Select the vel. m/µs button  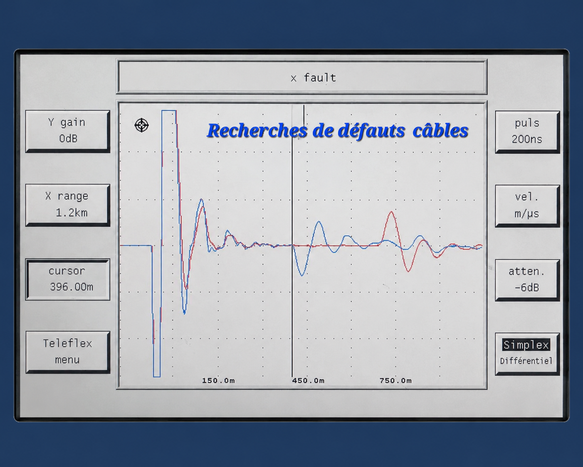click(527, 206)
